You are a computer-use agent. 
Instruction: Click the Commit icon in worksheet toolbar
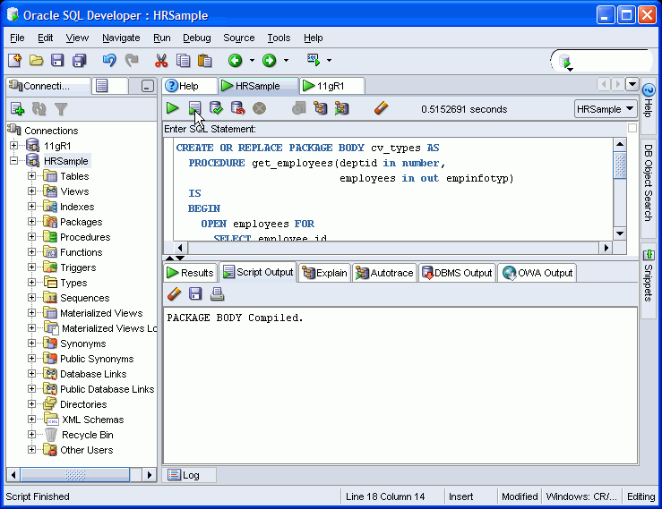216,108
